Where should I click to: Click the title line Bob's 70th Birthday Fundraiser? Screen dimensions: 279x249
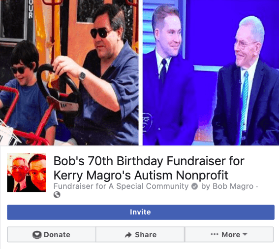tap(149, 161)
